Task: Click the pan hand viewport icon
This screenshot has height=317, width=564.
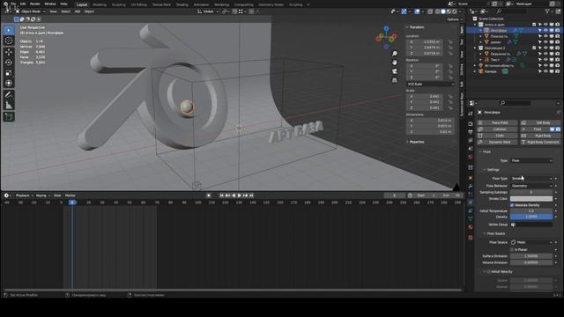Action: point(395,63)
